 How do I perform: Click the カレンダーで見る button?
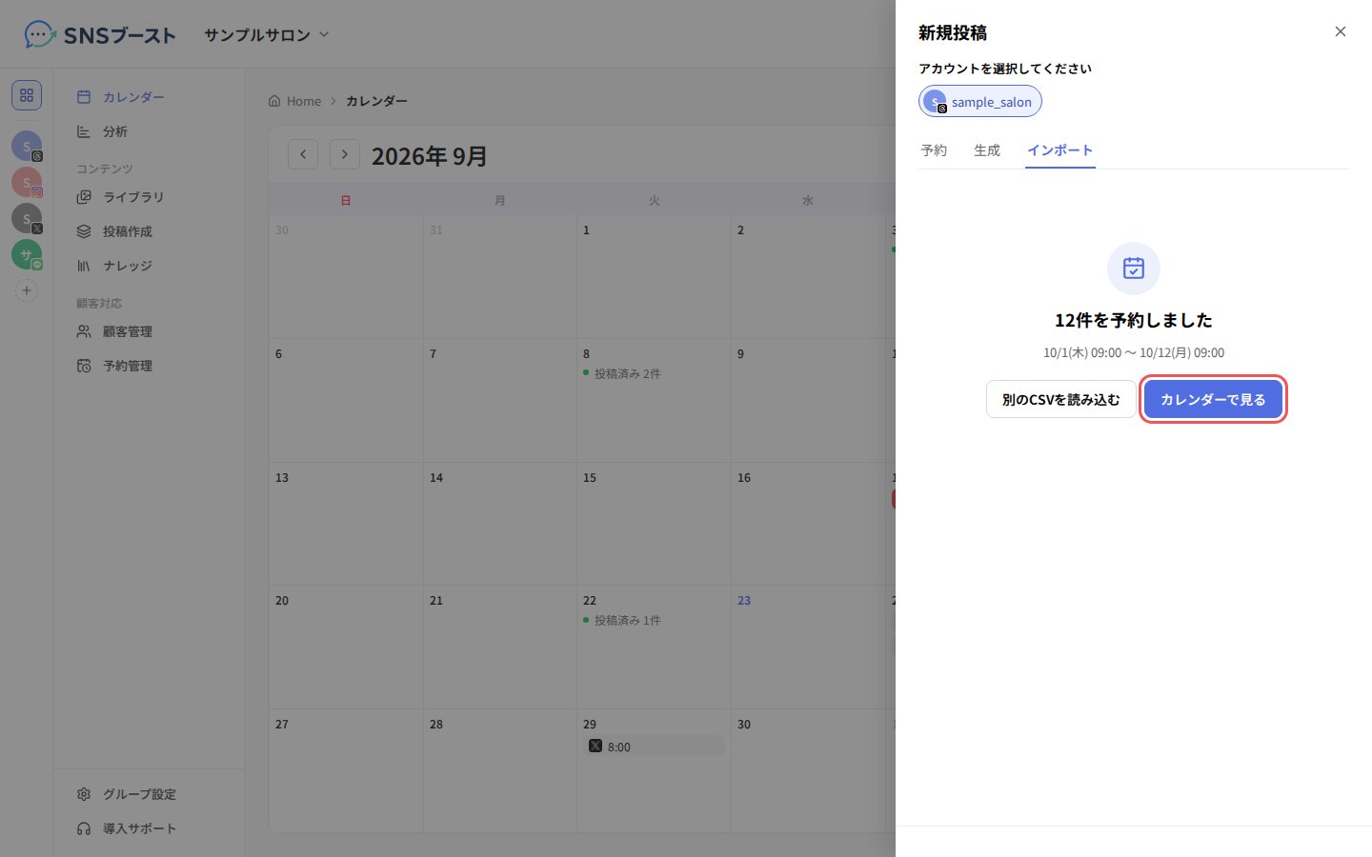pyautogui.click(x=1213, y=400)
